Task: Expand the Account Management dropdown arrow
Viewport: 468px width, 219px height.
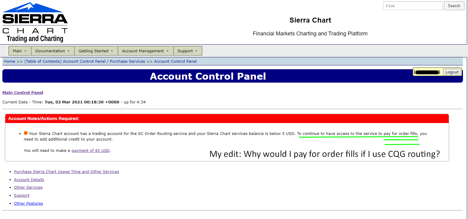Action: pyautogui.click(x=168, y=51)
